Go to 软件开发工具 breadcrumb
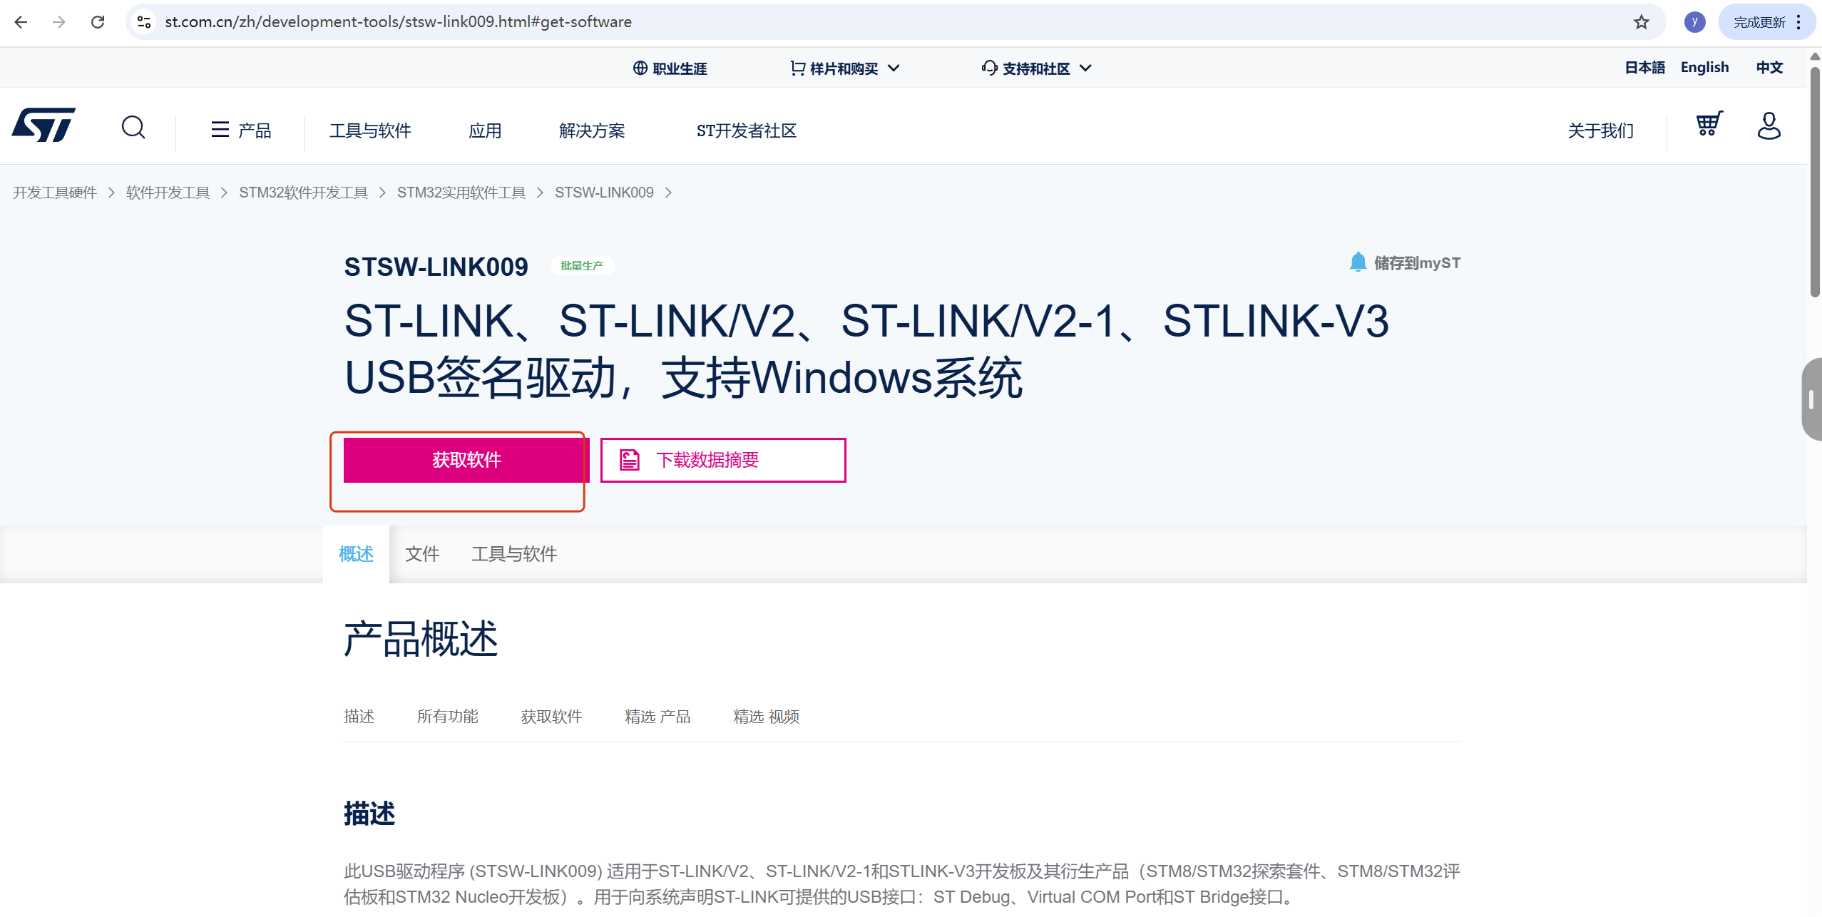1822x917 pixels. (168, 193)
